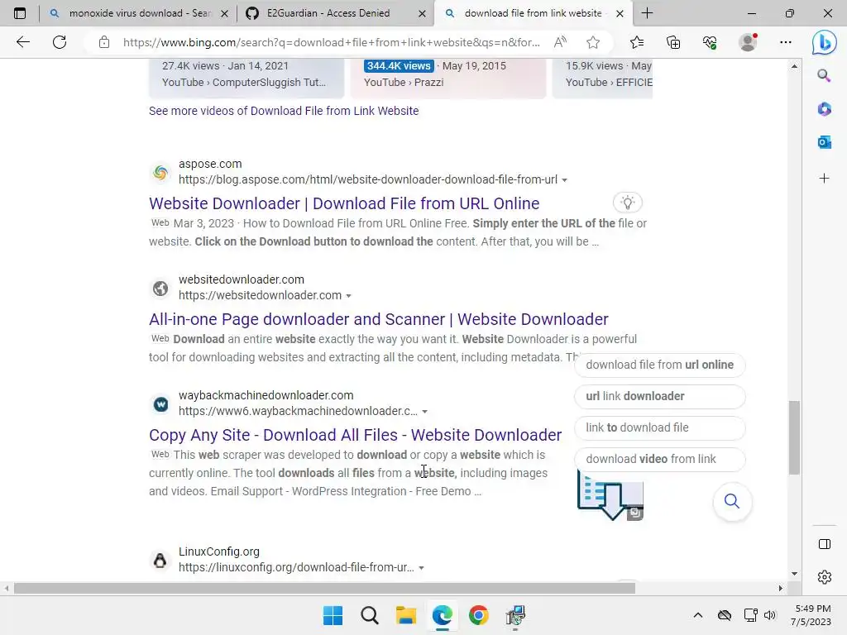This screenshot has width=847, height=635.
Task: Open Settings and more menu
Action: pyautogui.click(x=786, y=42)
